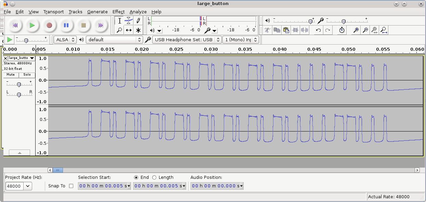The image size is (426, 202).
Task: Click Fit Project zoom icon
Action: tap(384, 30)
